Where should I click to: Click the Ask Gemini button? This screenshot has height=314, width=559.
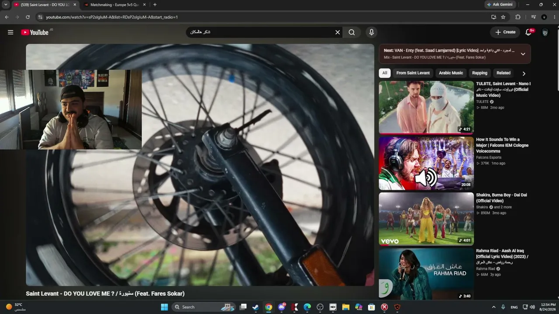501,5
